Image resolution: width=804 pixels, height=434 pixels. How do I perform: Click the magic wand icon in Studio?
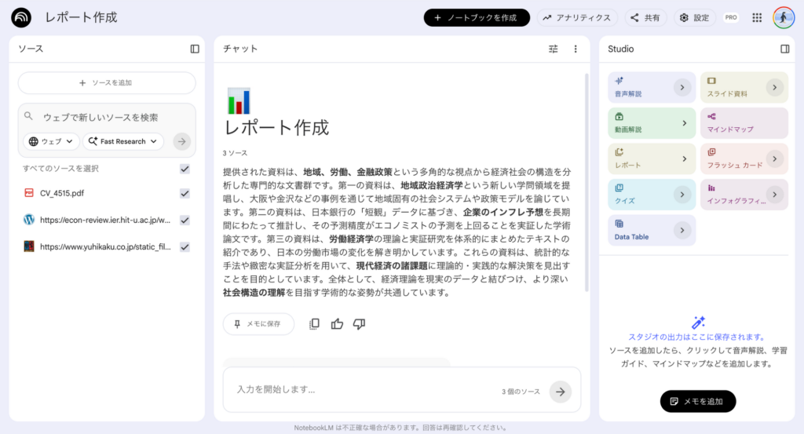pyautogui.click(x=698, y=323)
